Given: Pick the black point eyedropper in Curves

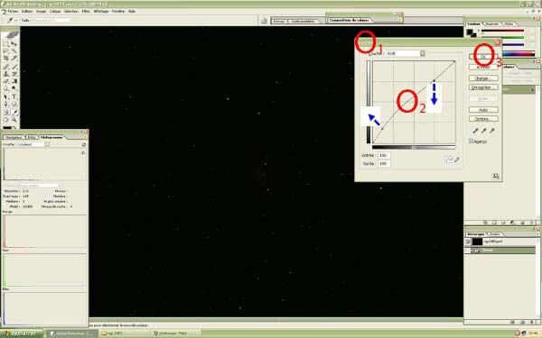Looking at the screenshot, I should point(475,131).
